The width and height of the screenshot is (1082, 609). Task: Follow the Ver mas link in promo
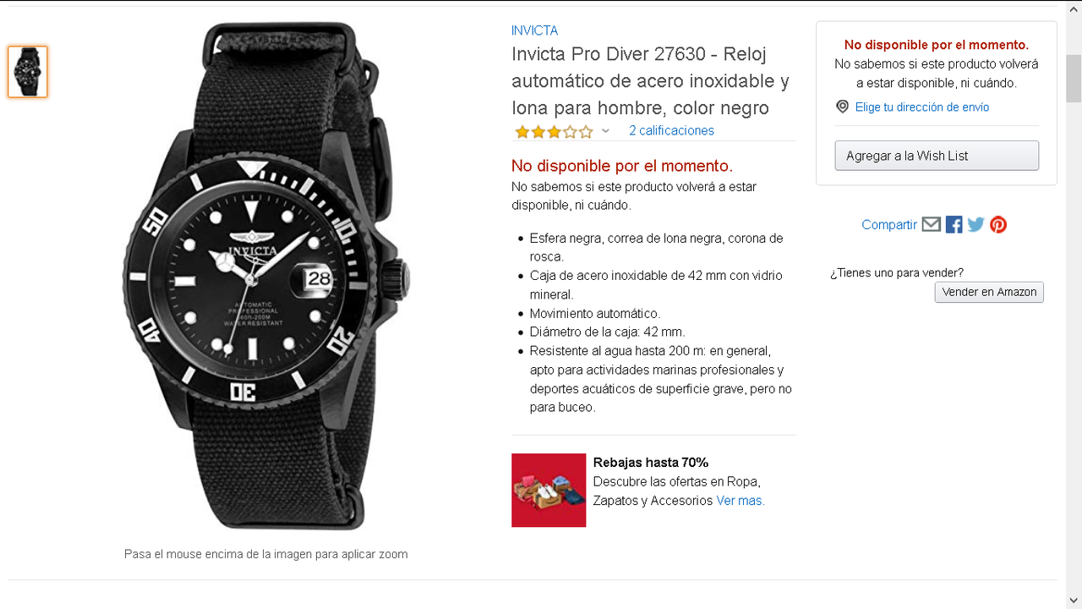pyautogui.click(x=740, y=500)
